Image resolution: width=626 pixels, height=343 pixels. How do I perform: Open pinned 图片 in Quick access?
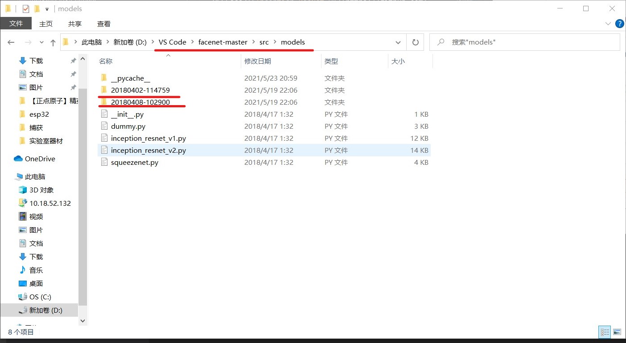point(36,87)
